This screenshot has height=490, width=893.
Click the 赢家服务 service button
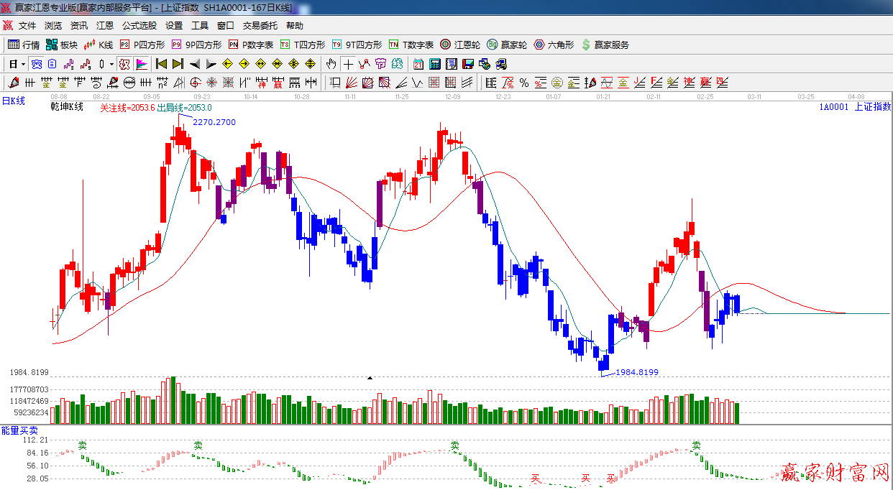tap(605, 45)
